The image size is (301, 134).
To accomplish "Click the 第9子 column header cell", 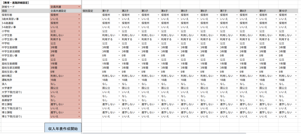I will pos(267,11).
